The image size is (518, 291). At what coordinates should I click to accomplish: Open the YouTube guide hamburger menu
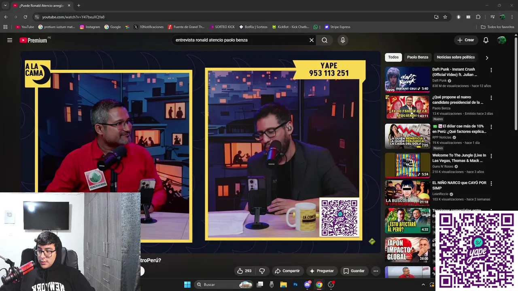click(x=10, y=40)
